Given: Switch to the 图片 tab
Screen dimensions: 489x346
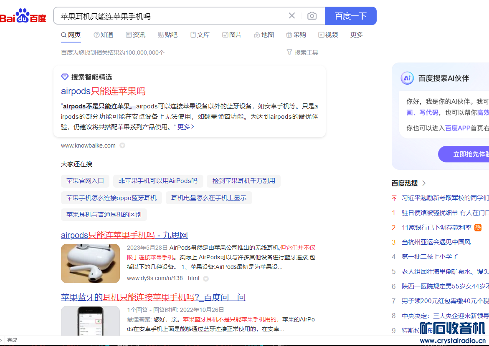Looking at the screenshot, I should tap(232, 35).
